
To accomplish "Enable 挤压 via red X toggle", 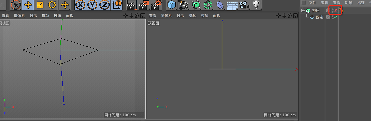I will tap(336, 10).
